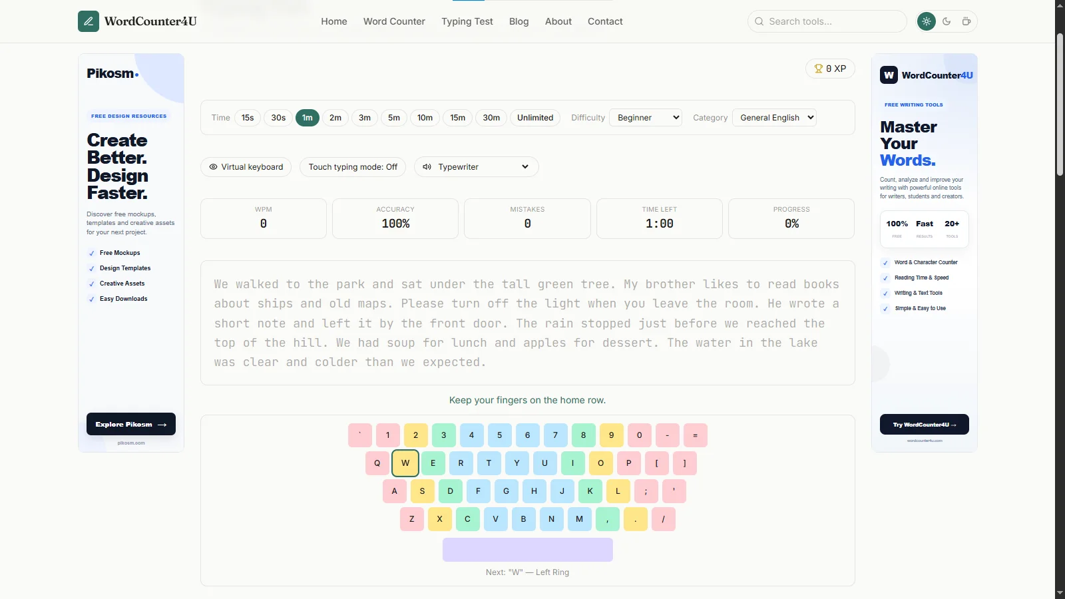Open Blog nav item
Viewport: 1065px width, 599px height.
coord(519,21)
